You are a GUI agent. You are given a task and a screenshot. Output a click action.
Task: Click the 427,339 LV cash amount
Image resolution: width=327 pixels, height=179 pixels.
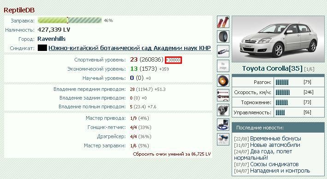[x=54, y=30]
